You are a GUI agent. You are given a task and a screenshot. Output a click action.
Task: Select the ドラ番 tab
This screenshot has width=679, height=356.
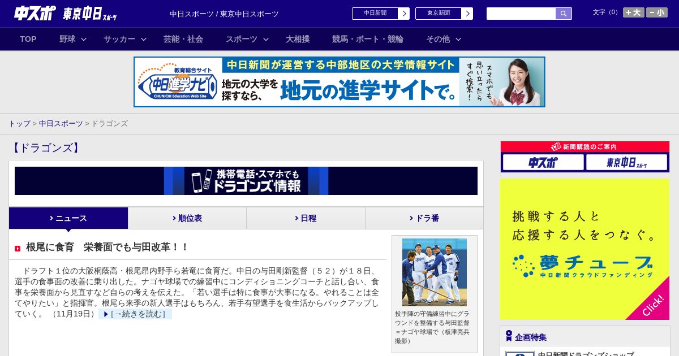pyautogui.click(x=424, y=218)
